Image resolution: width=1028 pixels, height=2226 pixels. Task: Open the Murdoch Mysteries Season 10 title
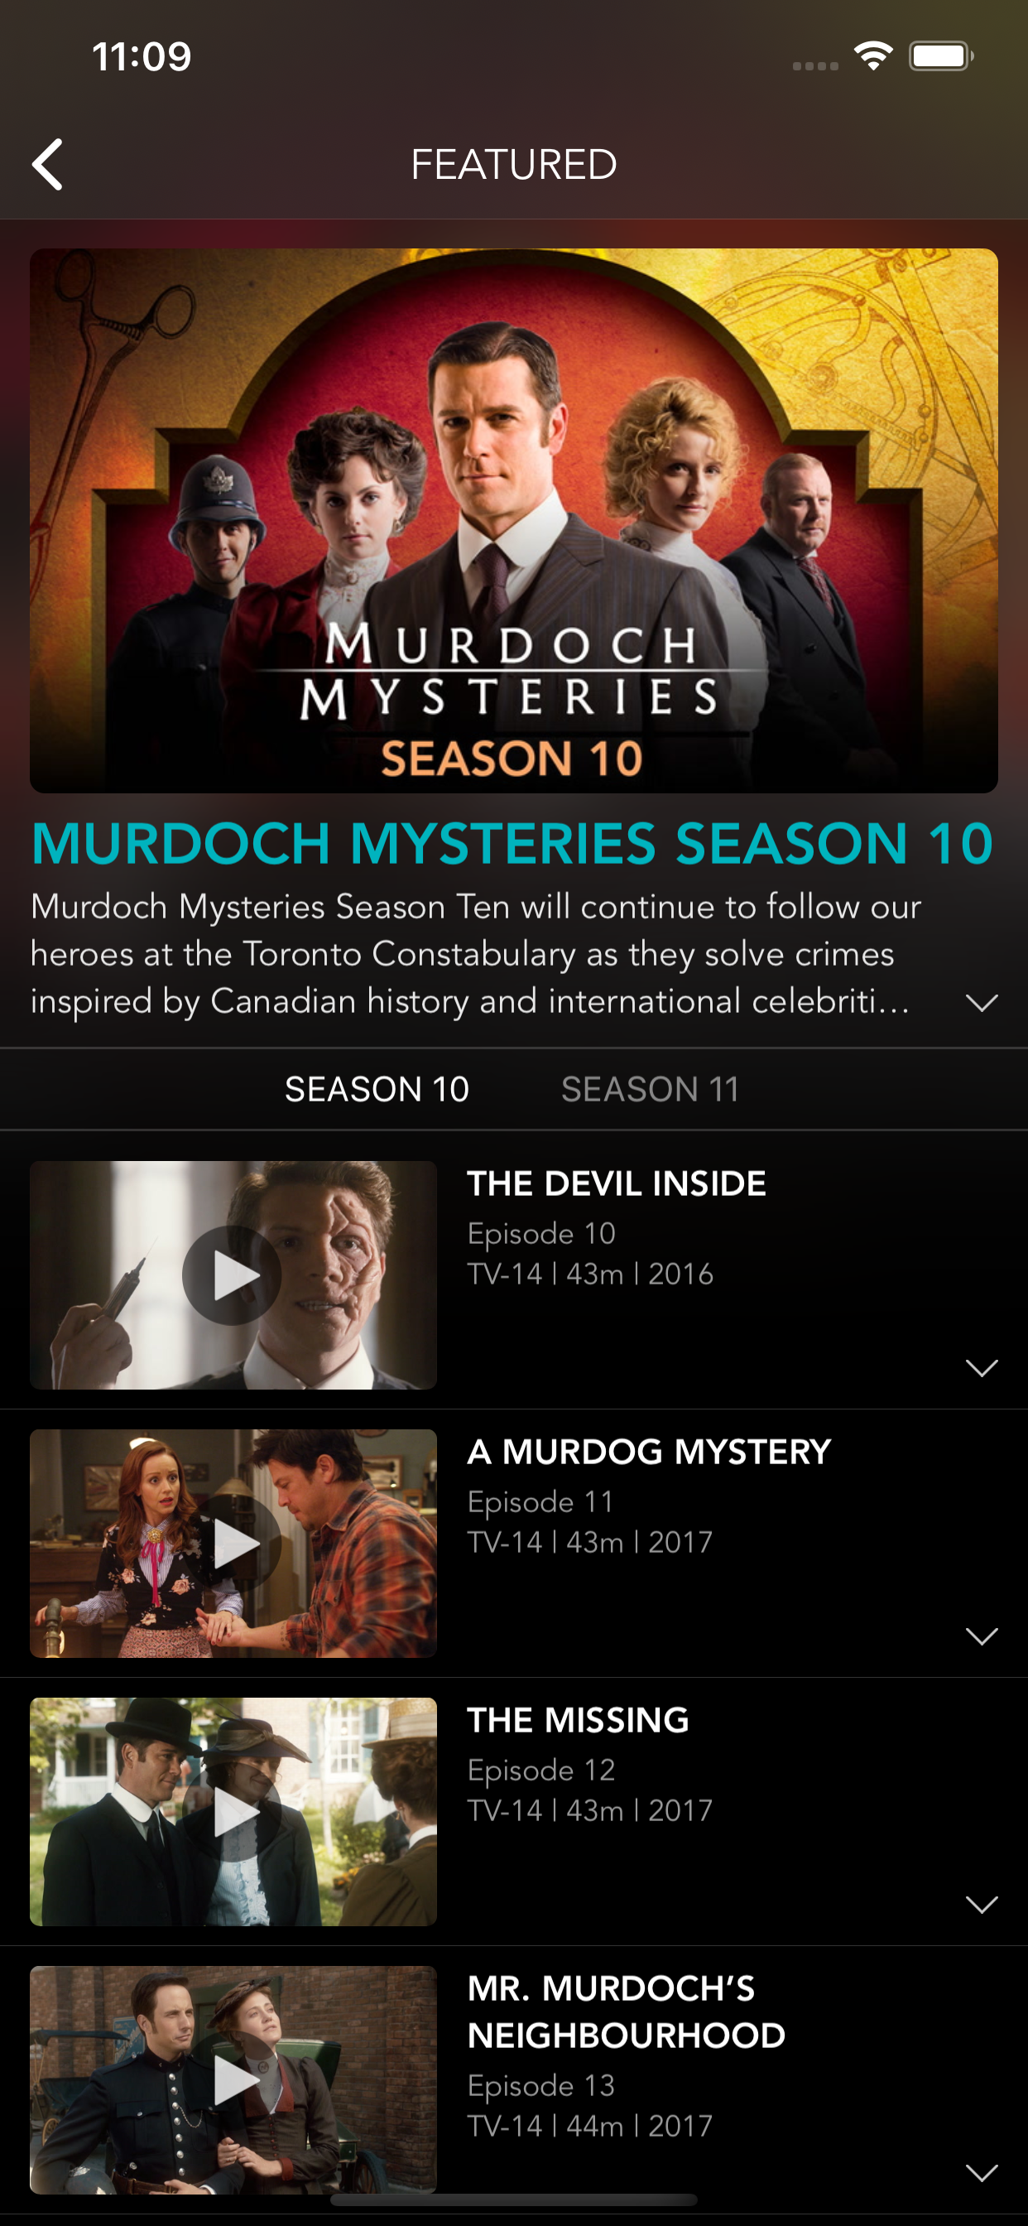coord(512,842)
